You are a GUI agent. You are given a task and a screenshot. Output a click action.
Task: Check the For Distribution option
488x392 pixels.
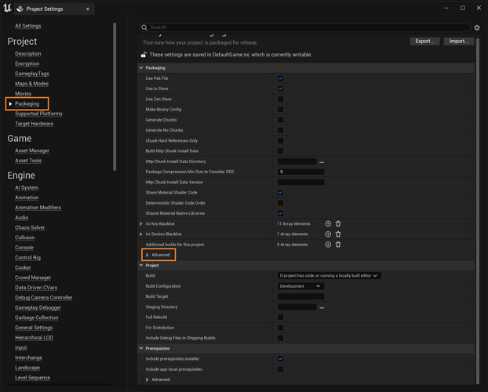[x=280, y=328]
